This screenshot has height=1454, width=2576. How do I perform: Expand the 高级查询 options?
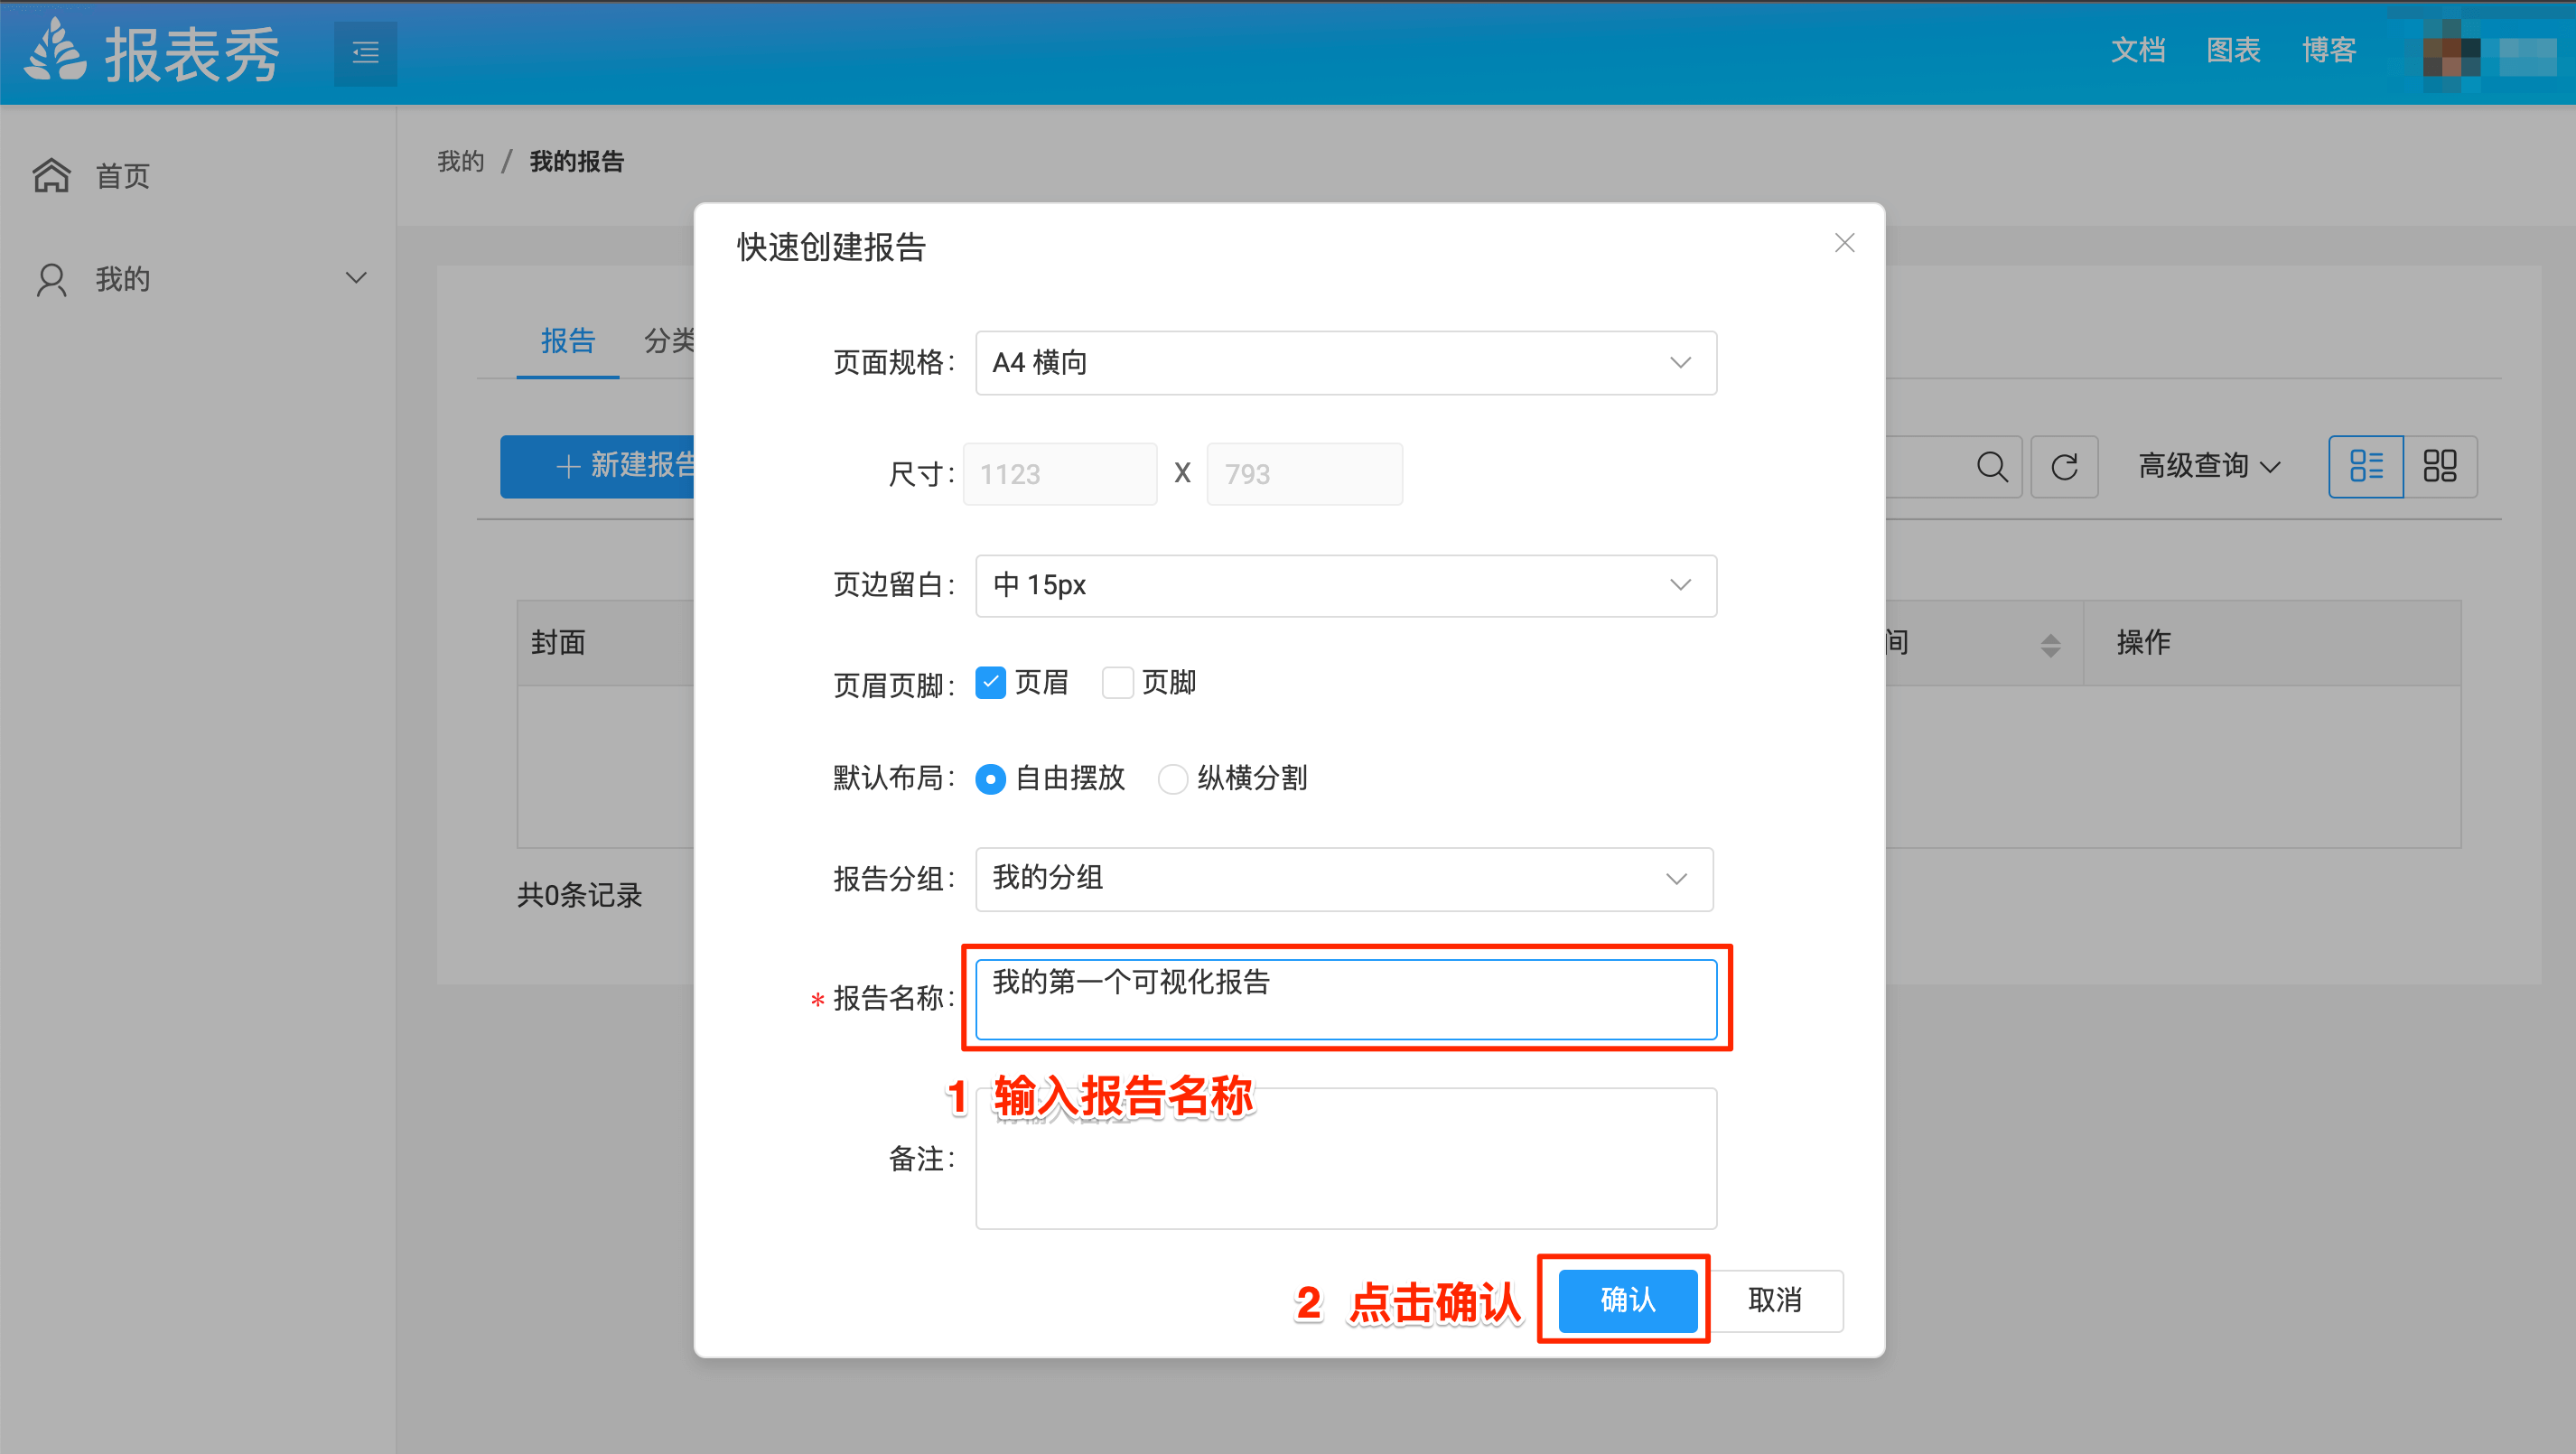click(x=2209, y=467)
